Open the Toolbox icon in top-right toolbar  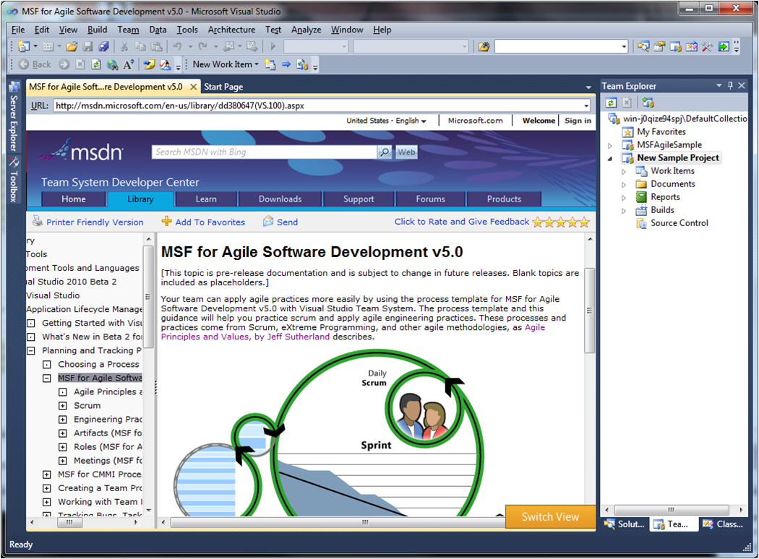(x=706, y=47)
